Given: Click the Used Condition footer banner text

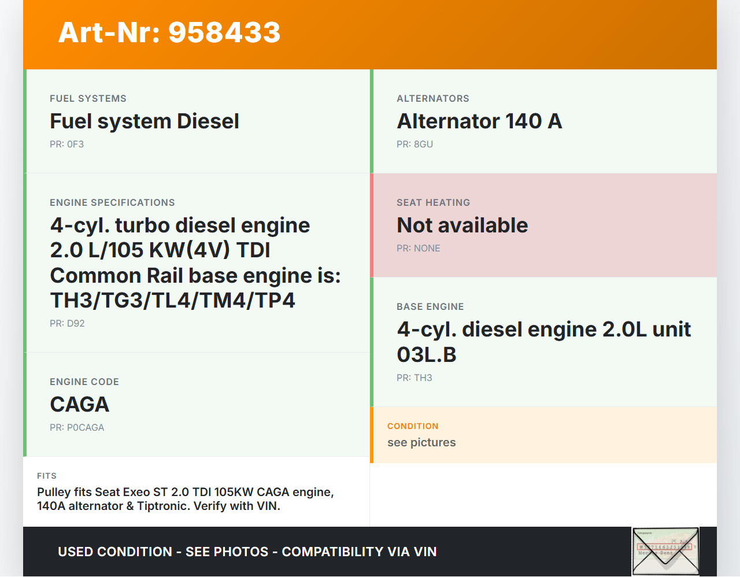Looking at the screenshot, I should pos(247,552).
